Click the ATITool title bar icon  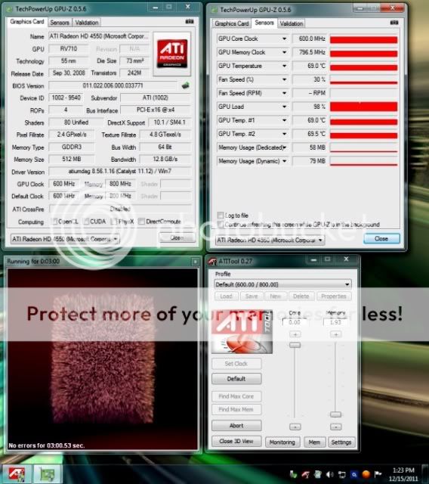tap(212, 262)
